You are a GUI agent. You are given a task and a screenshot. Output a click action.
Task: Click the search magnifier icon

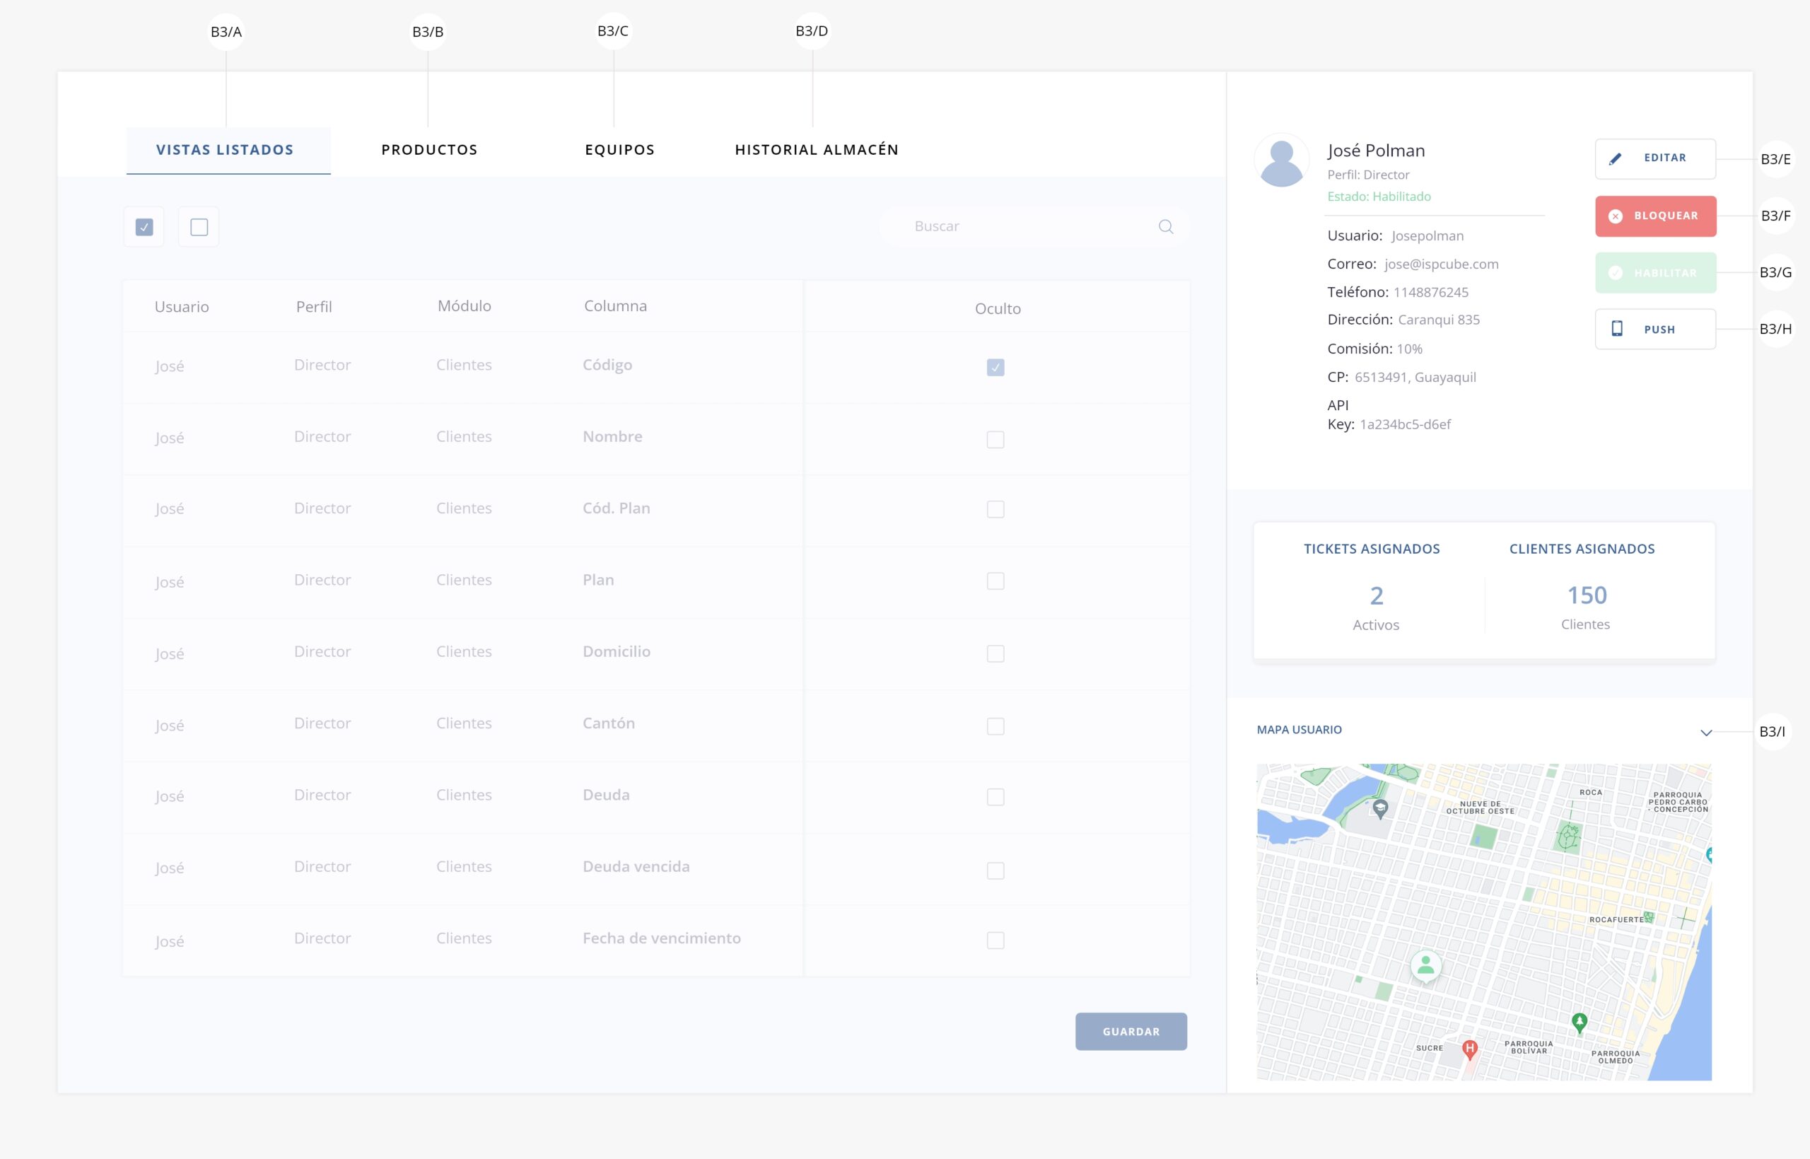coord(1165,226)
